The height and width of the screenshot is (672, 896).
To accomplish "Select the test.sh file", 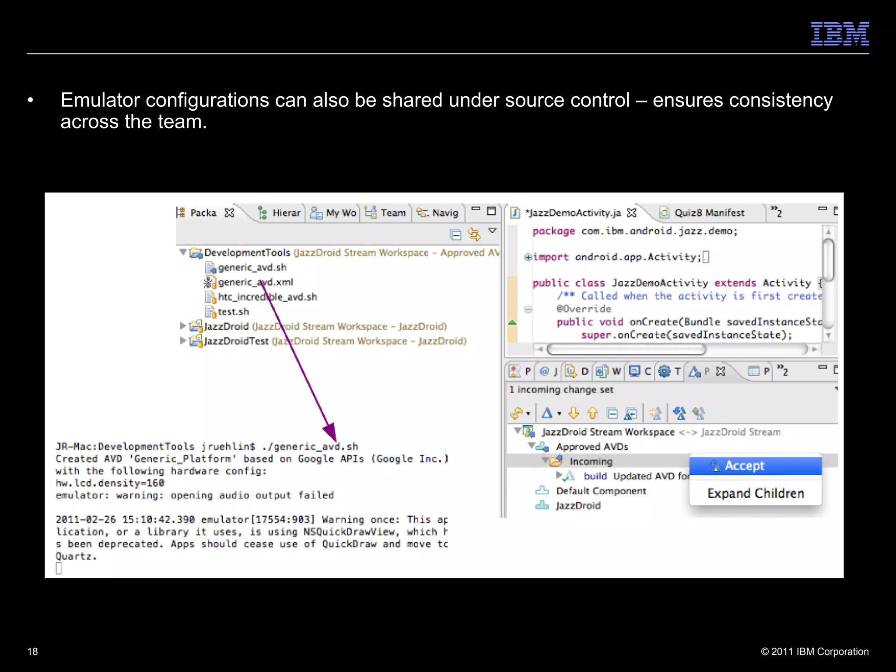I will tap(233, 312).
